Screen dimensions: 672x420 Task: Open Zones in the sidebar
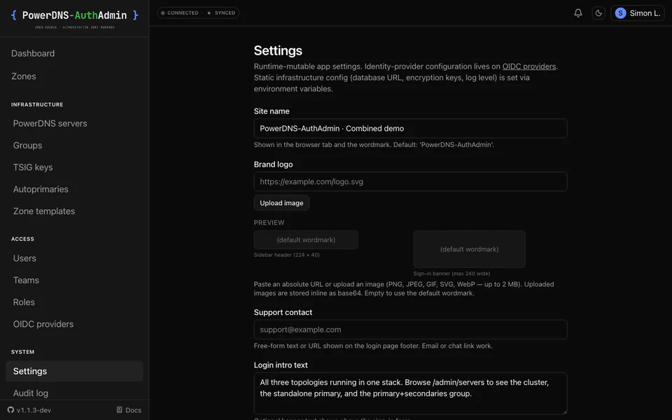point(24,76)
